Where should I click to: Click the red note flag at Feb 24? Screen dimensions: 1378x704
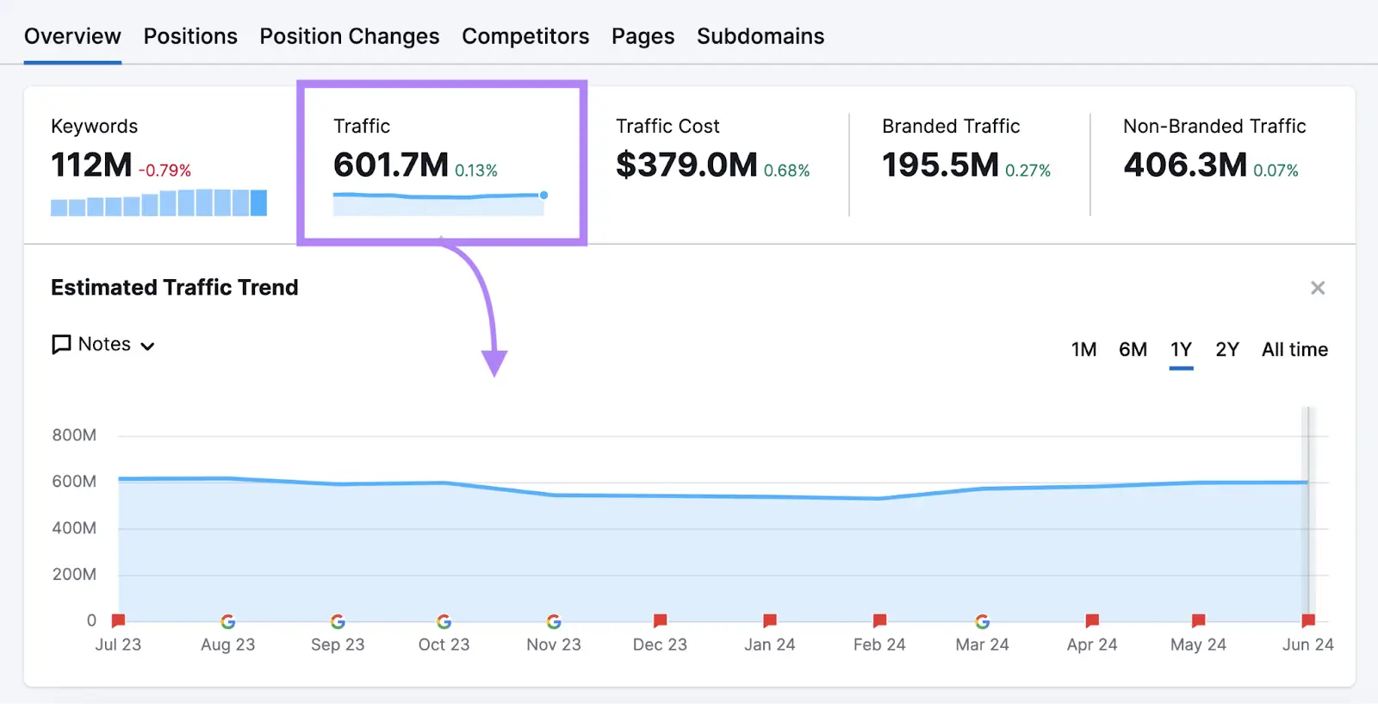pos(879,620)
